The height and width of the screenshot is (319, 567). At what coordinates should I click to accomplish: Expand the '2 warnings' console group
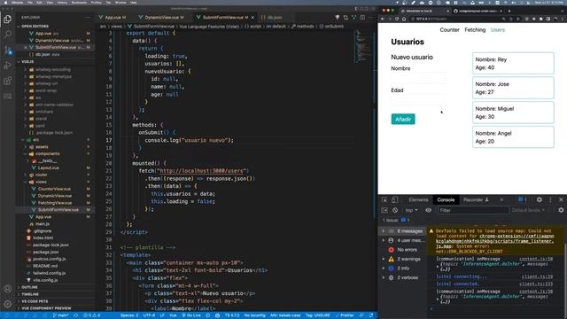coord(404,259)
